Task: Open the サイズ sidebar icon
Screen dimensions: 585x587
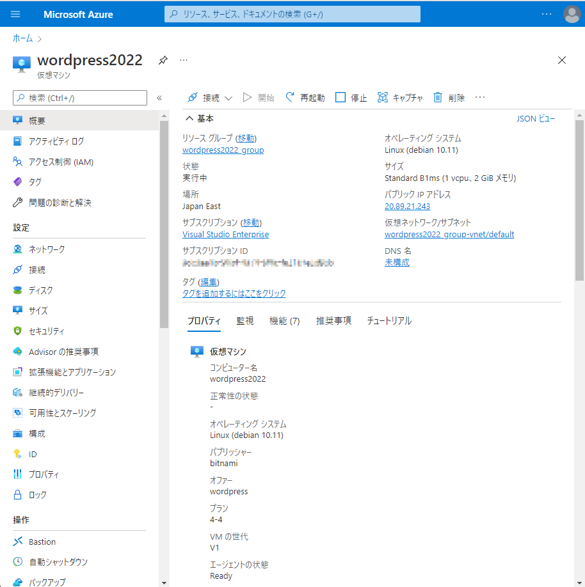Action: click(18, 310)
